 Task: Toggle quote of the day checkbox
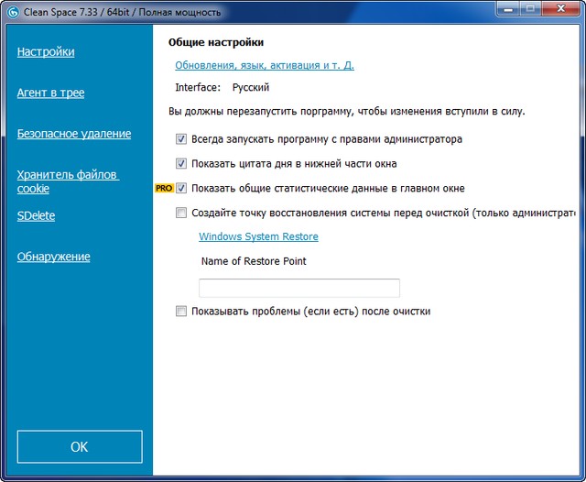[181, 164]
